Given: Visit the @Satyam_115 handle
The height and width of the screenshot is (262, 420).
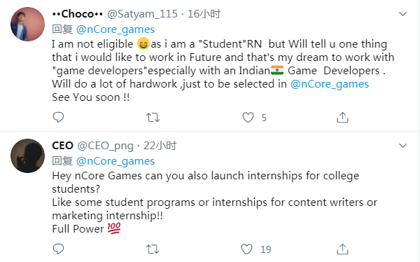Looking at the screenshot, I should [x=143, y=14].
